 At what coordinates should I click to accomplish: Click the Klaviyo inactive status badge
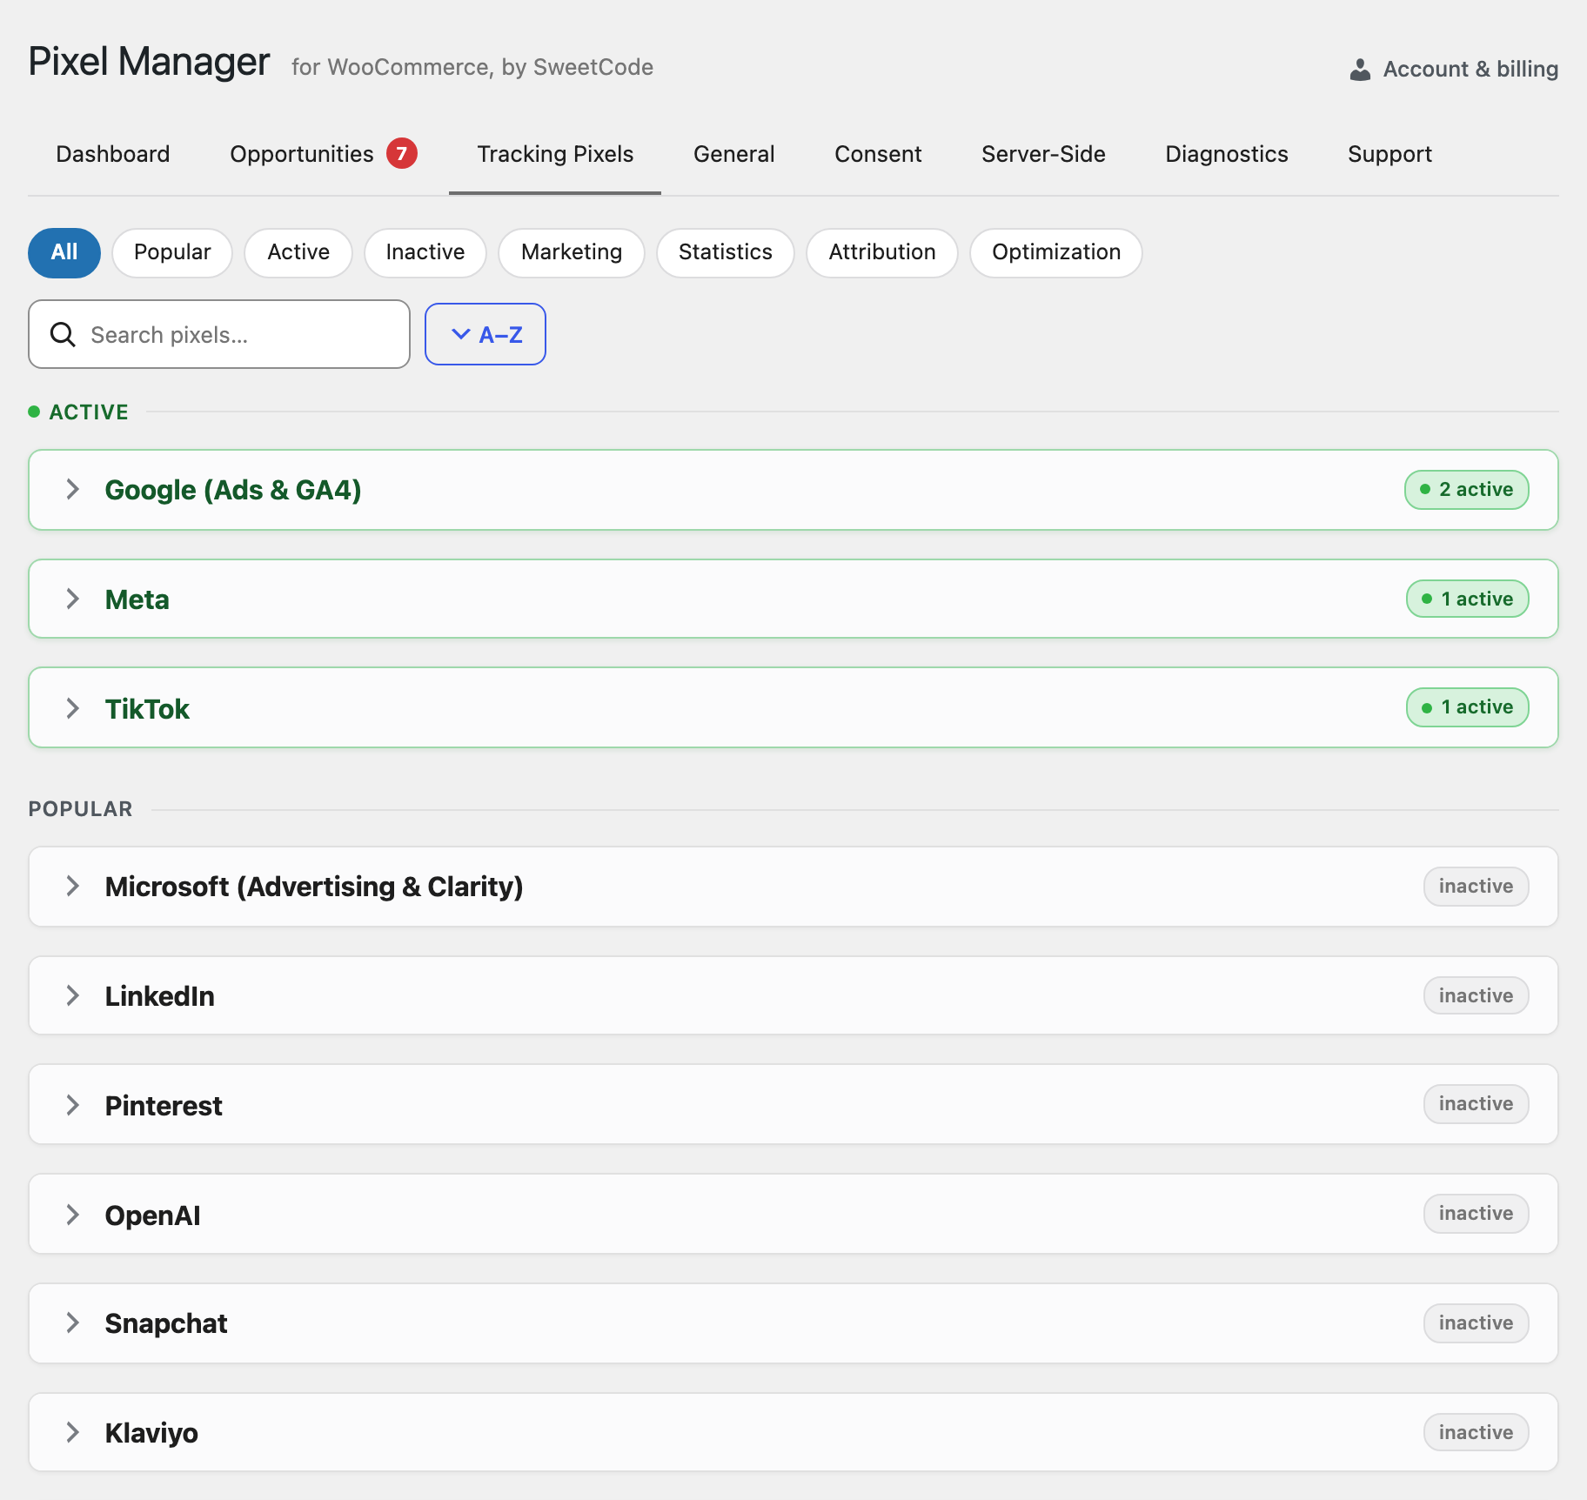click(1477, 1432)
